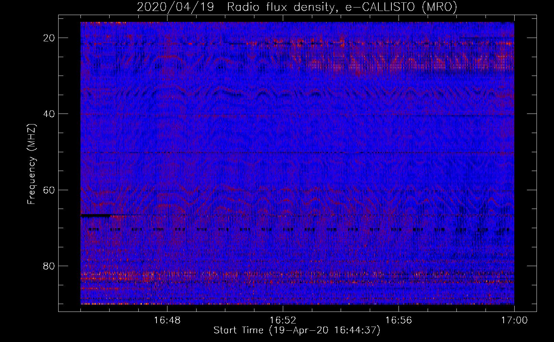Click the "16:48" time tick label

(167, 320)
